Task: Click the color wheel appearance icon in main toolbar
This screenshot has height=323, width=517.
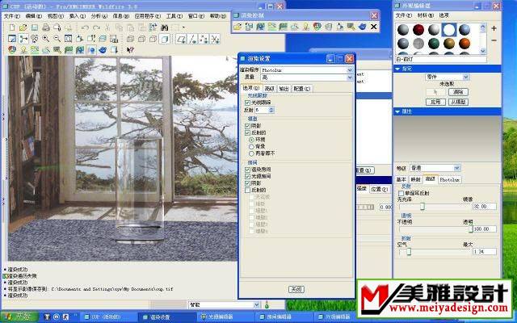Action: [x=12, y=50]
